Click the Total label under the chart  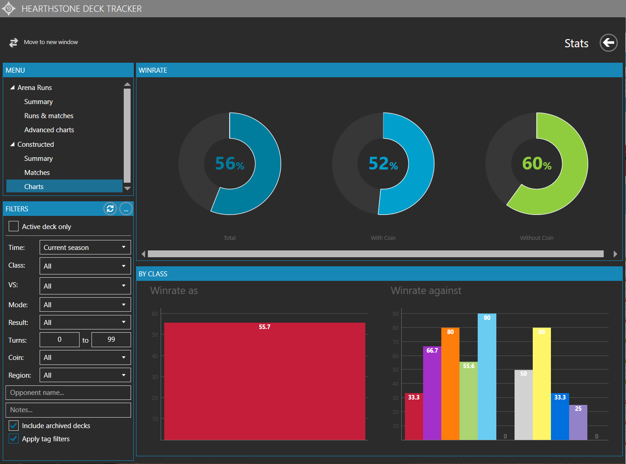(x=230, y=238)
